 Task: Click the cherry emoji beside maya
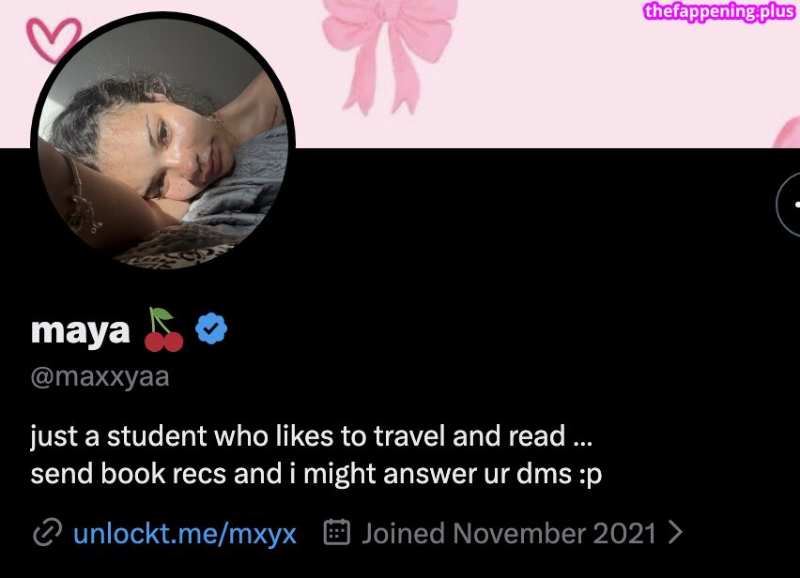tap(163, 329)
